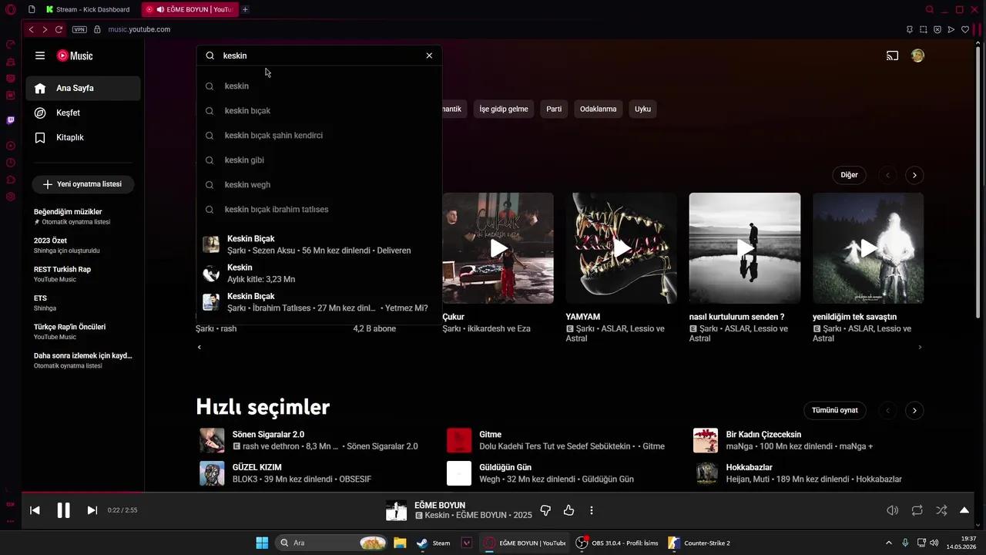Go to Ana Sayfa in the sidebar
The height and width of the screenshot is (555, 986).
83,88
